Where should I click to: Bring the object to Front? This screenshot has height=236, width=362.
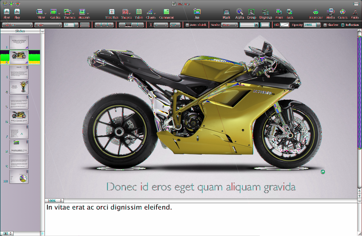pos(279,14)
